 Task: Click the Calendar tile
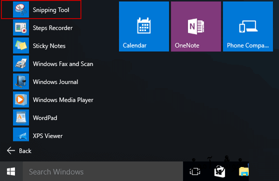[x=144, y=27]
